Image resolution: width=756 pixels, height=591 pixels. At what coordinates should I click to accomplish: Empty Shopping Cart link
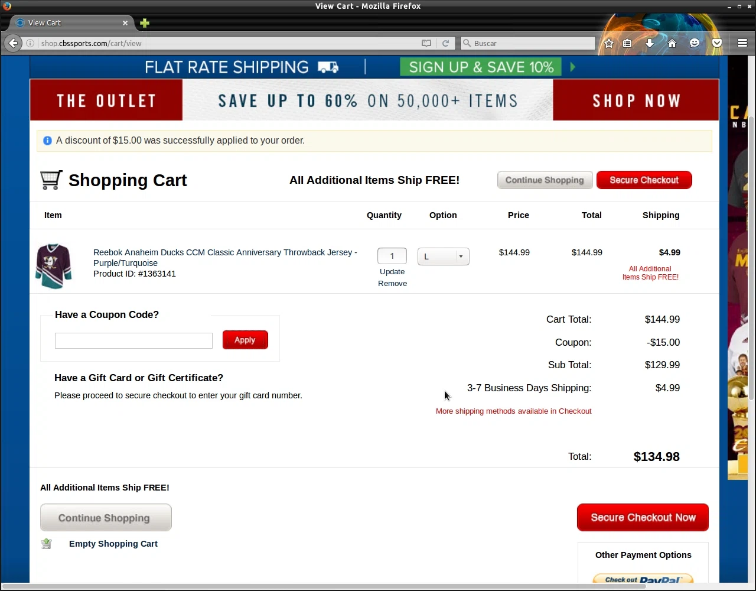click(113, 544)
